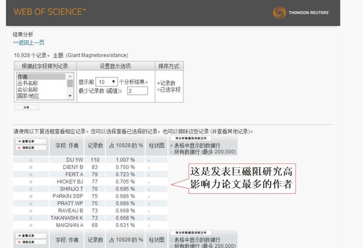Select the 已选字段 sort radio button
Viewport: 363px width, 248px height.
click(159, 89)
